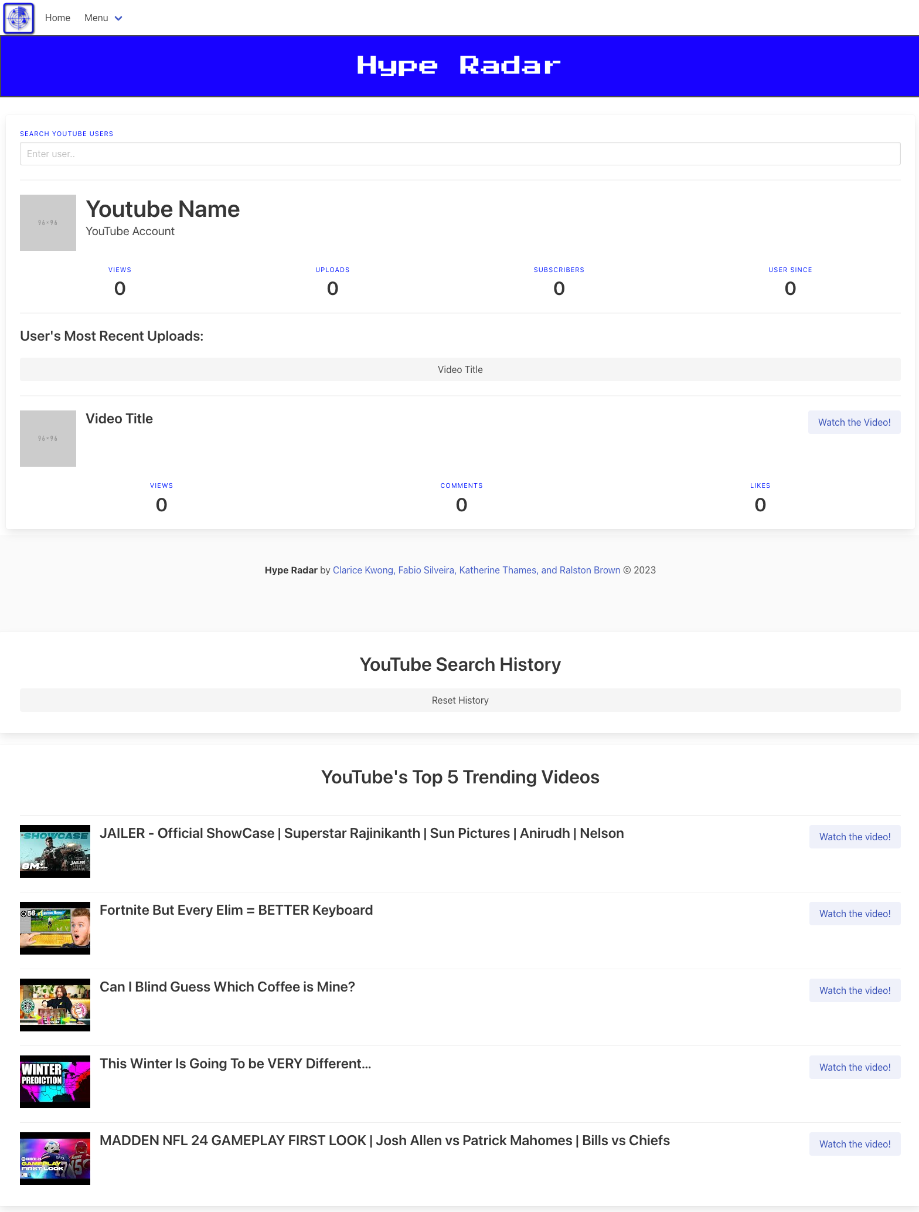Click the Video Title placeholder thumbnail
This screenshot has height=1212, width=919.
tap(48, 439)
